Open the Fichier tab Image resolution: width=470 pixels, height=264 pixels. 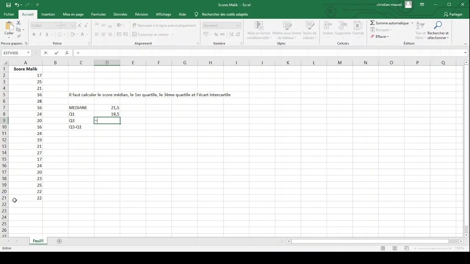9,14
